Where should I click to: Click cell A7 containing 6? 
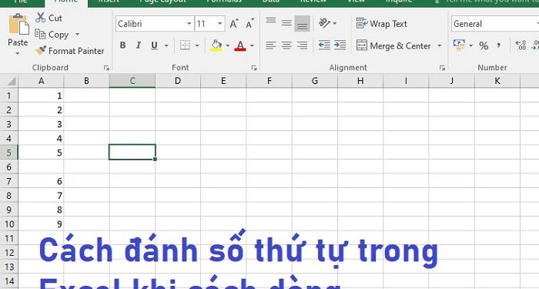(x=41, y=181)
